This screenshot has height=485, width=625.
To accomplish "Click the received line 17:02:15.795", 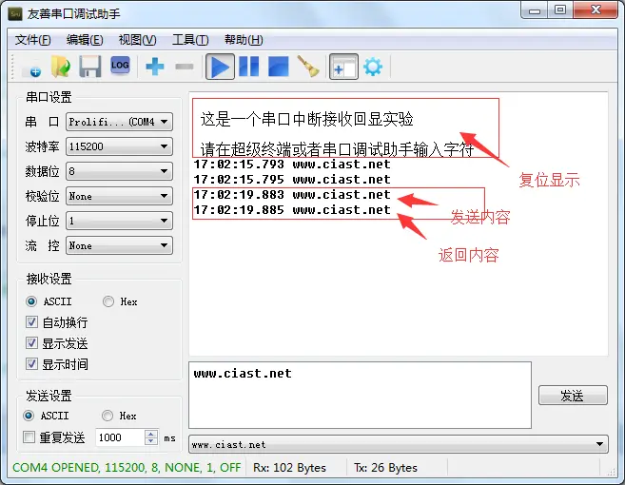I will [292, 180].
